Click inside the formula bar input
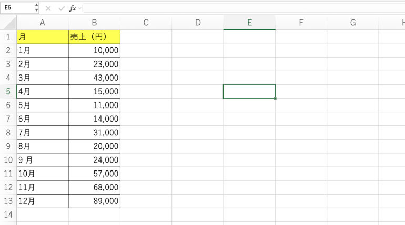Image resolution: width=405 pixels, height=225 pixels. click(x=244, y=8)
